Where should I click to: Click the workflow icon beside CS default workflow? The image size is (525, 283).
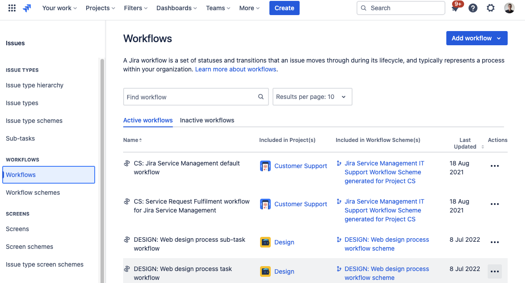pyautogui.click(x=126, y=163)
